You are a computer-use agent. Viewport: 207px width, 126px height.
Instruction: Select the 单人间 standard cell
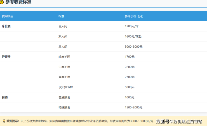click(x=63, y=47)
